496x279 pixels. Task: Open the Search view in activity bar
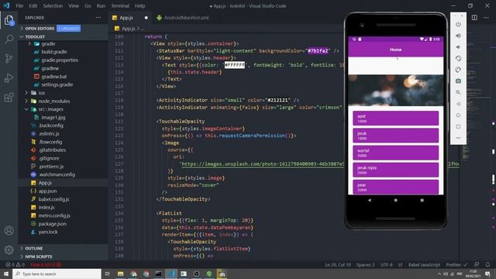[x=9, y=40]
